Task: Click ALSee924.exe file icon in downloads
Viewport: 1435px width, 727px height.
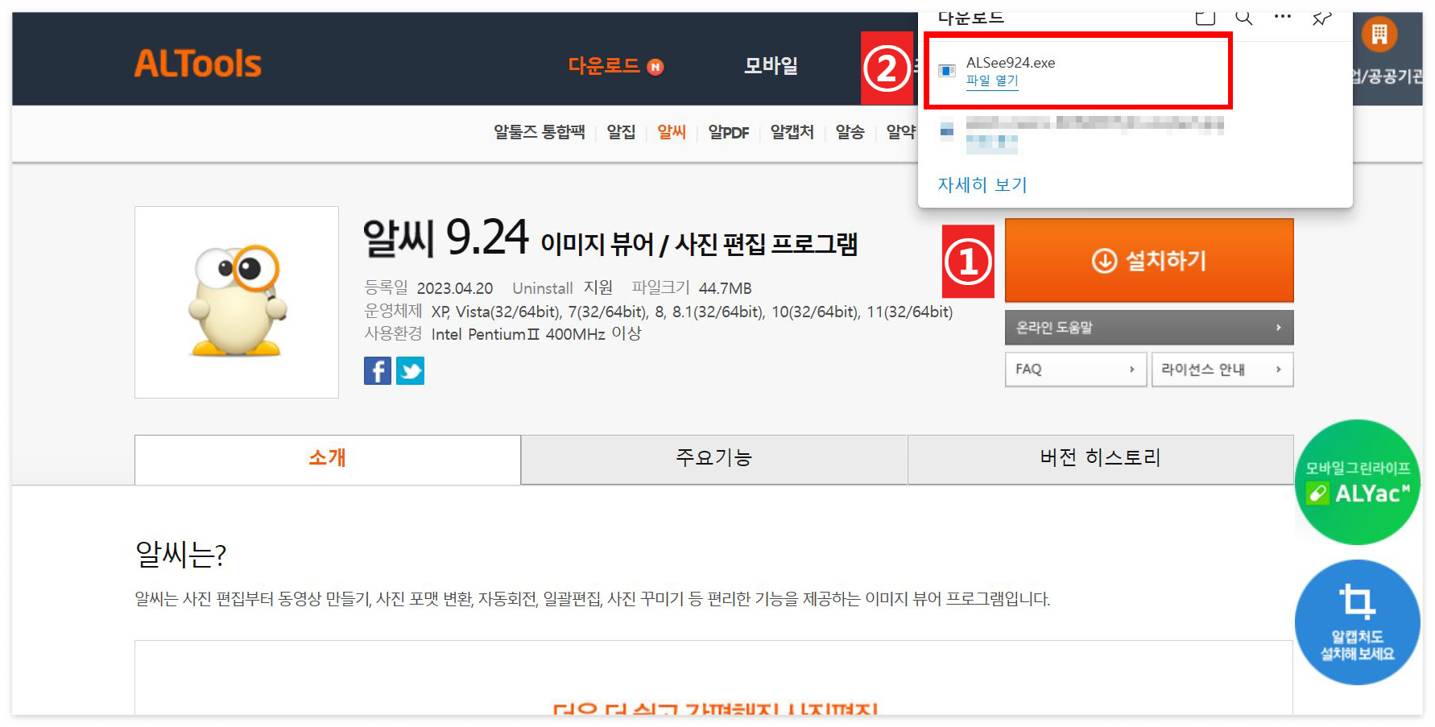Action: [947, 71]
